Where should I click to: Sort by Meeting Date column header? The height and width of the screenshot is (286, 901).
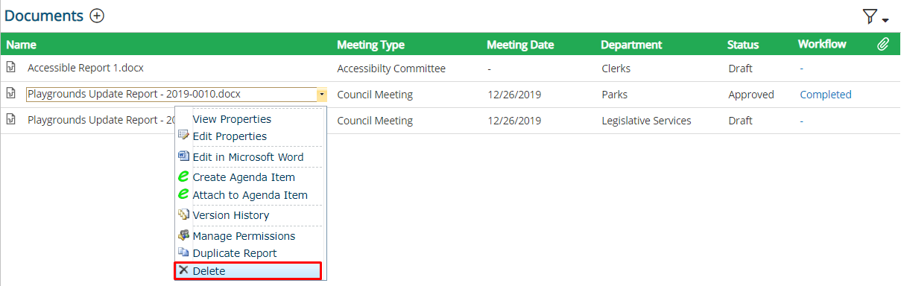520,45
